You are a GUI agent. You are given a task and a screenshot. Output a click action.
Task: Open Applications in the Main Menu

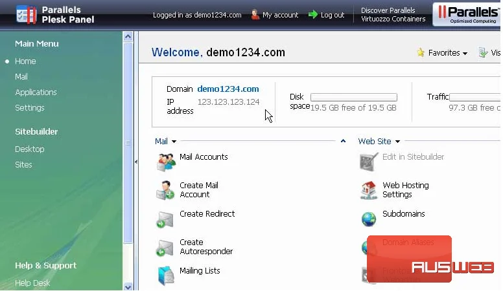36,92
